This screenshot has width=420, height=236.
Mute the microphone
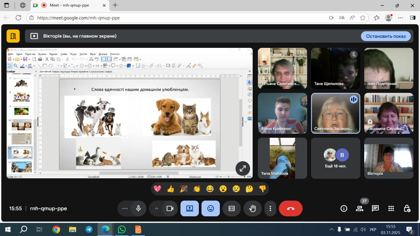click(x=138, y=208)
